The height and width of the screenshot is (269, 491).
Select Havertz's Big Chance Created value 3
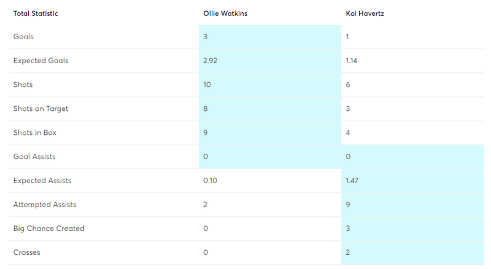click(x=348, y=229)
